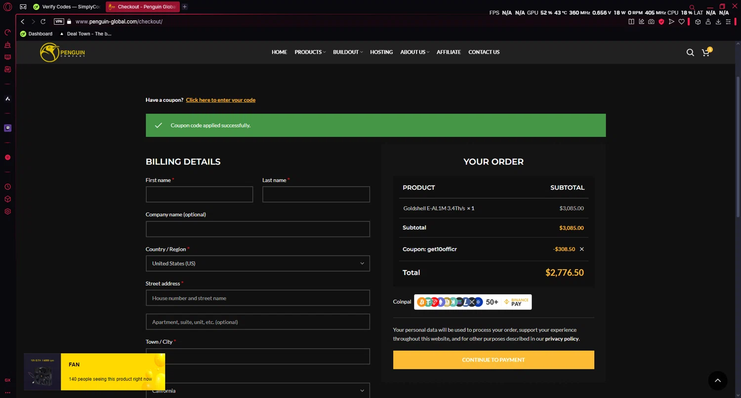Image resolution: width=741 pixels, height=398 pixels.
Task: Focus the Last name field
Action: (x=316, y=195)
